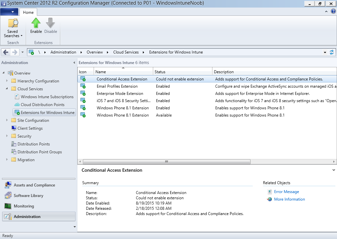Image resolution: width=337 pixels, height=239 pixels.
Task: Open help via the question mark icon
Action: pos(333,11)
